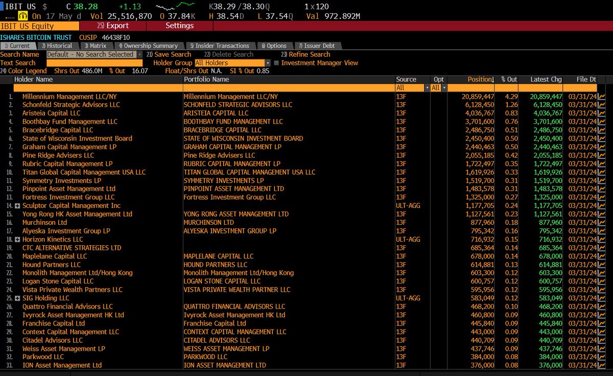Open chart icon for State of Wisconsin row
The width and height of the screenshot is (613, 376).
point(602,138)
